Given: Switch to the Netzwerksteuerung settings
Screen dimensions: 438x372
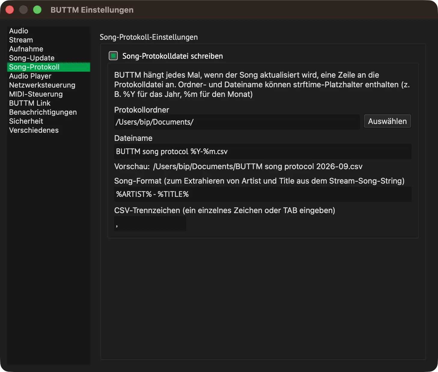Looking at the screenshot, I should point(48,85).
